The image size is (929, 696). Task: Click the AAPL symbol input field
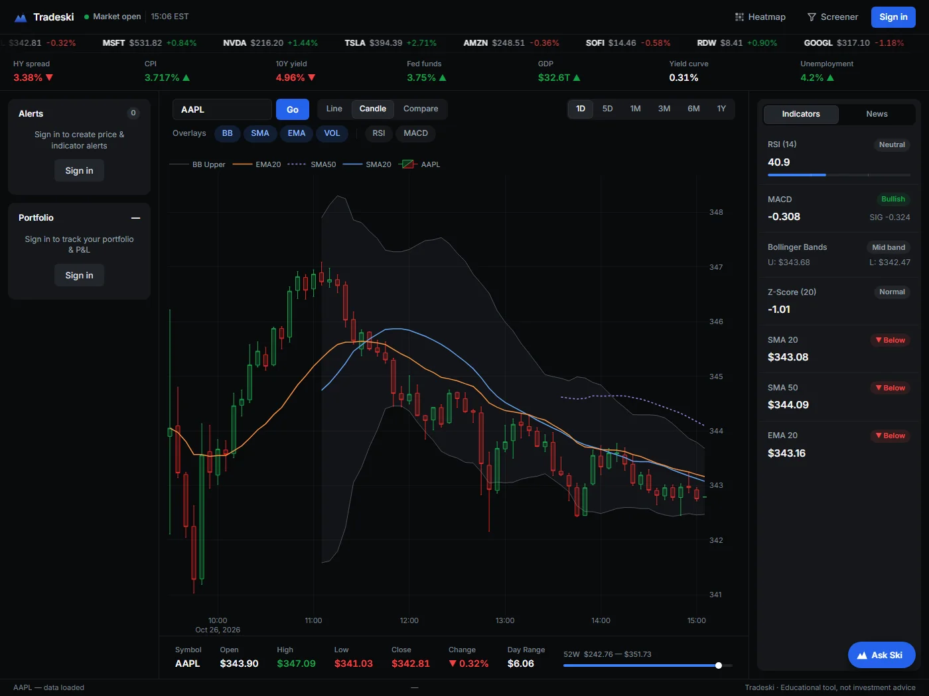(x=222, y=109)
